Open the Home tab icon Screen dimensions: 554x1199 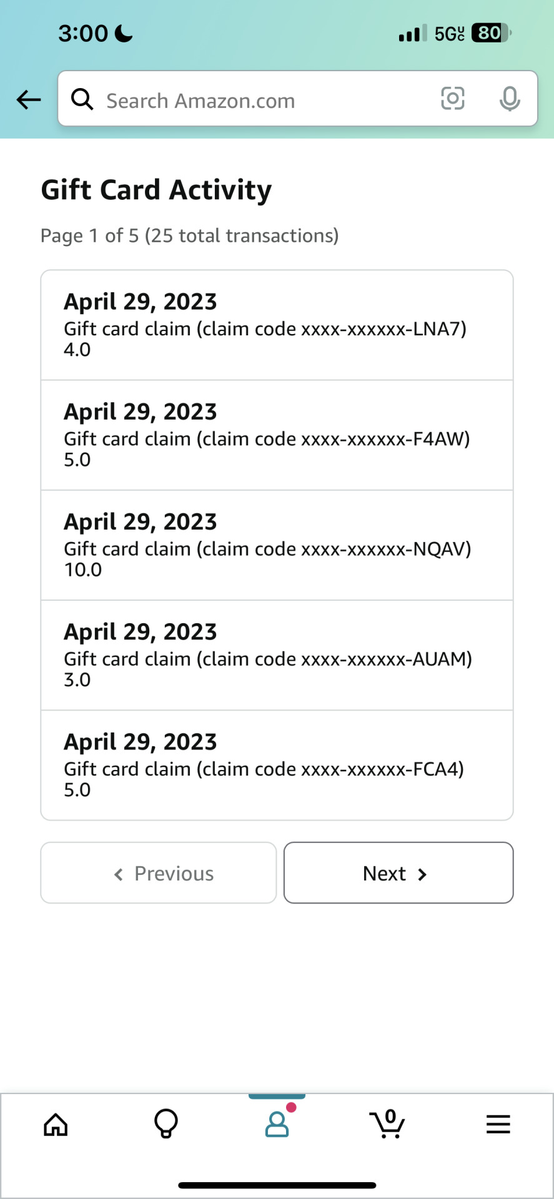(x=56, y=1125)
